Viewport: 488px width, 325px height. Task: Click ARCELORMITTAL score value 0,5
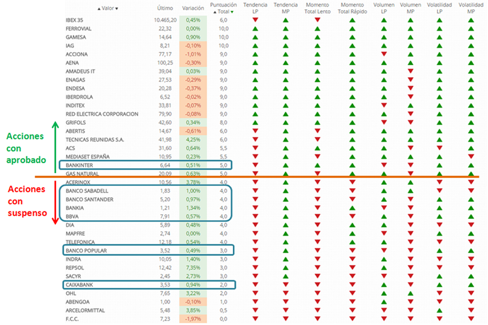coord(224,310)
